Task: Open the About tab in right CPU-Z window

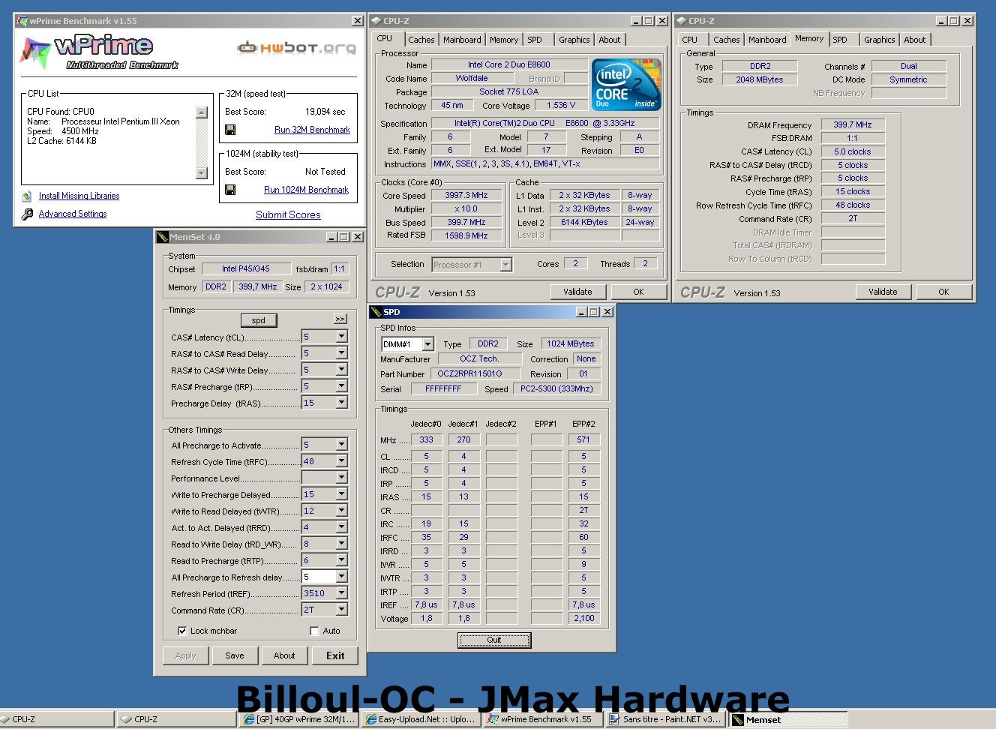Action: coord(914,40)
